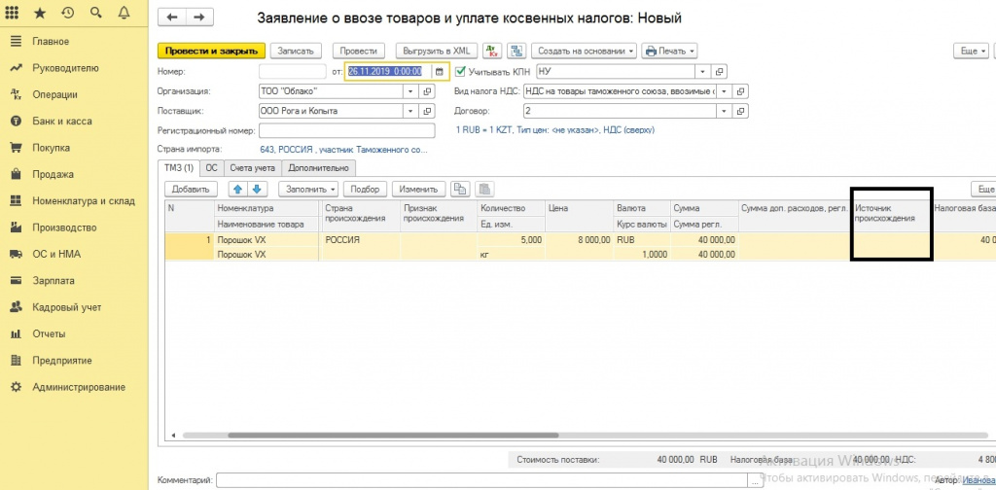
Task: Select quantity cell 5,000
Action: (511, 240)
